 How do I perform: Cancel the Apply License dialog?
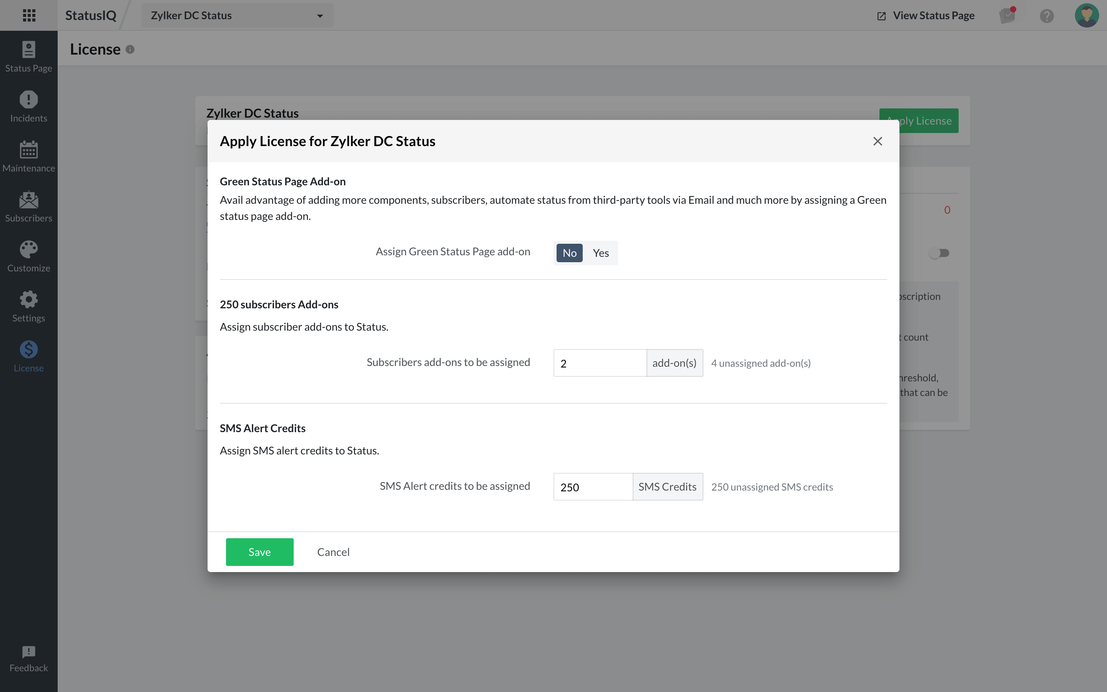click(333, 552)
